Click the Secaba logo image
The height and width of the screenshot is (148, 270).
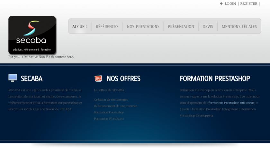(32, 35)
